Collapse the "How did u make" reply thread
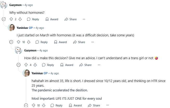The image size is (170, 108). point(18,65)
